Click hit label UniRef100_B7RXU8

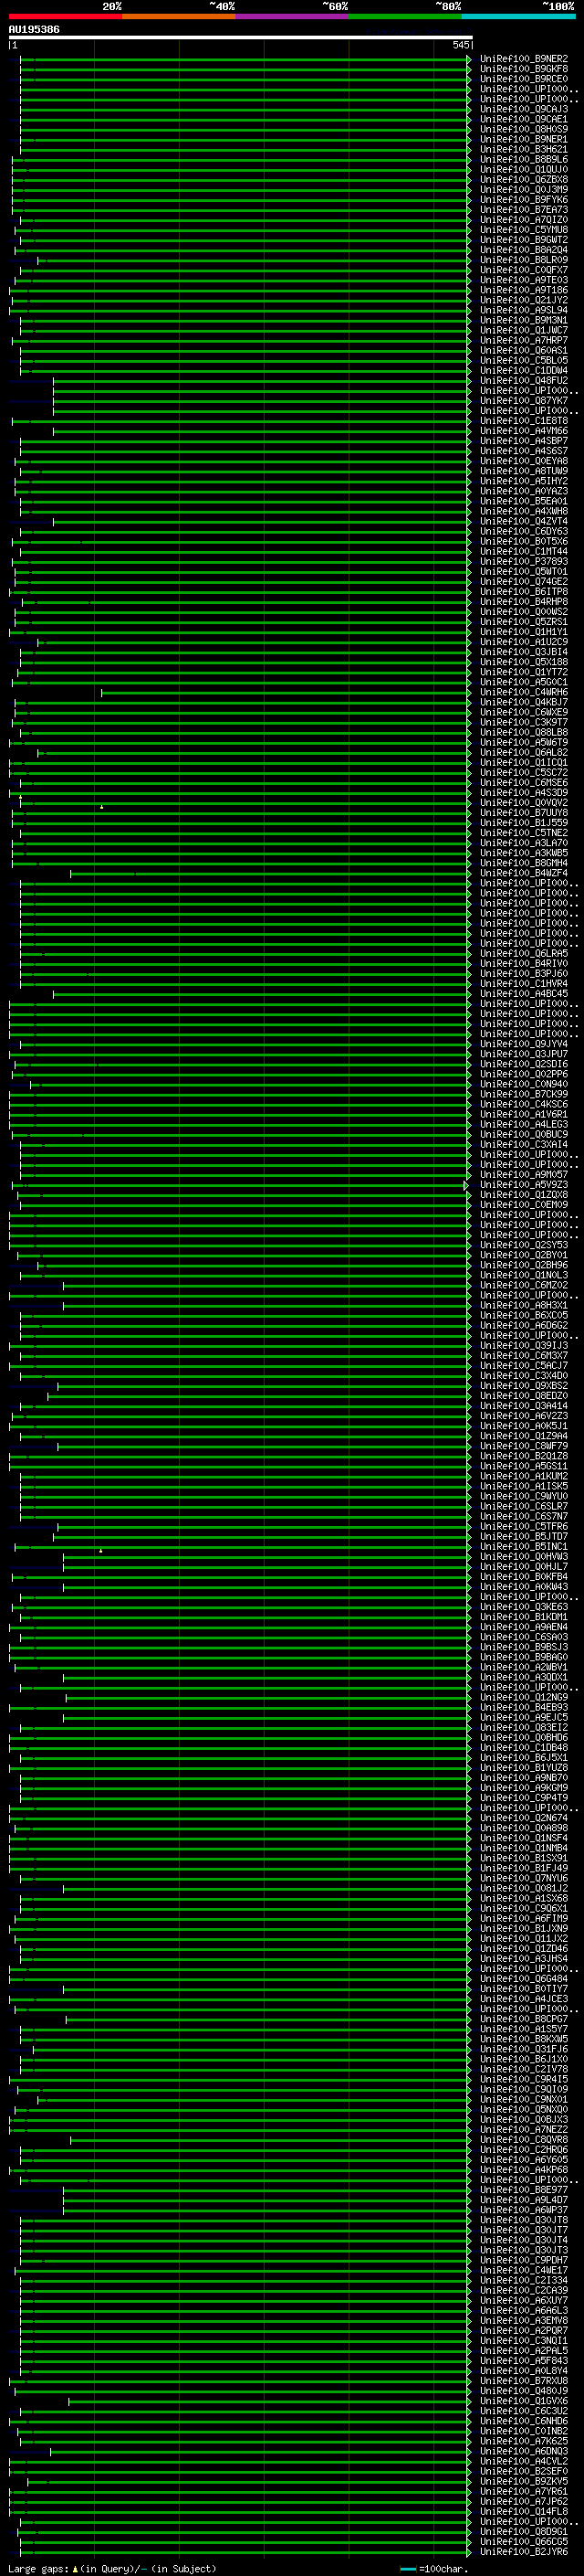[x=524, y=2381]
